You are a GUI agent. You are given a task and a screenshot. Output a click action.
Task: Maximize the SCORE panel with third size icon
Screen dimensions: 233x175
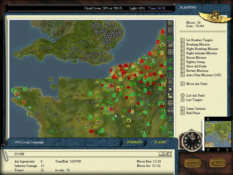[x=170, y=154]
